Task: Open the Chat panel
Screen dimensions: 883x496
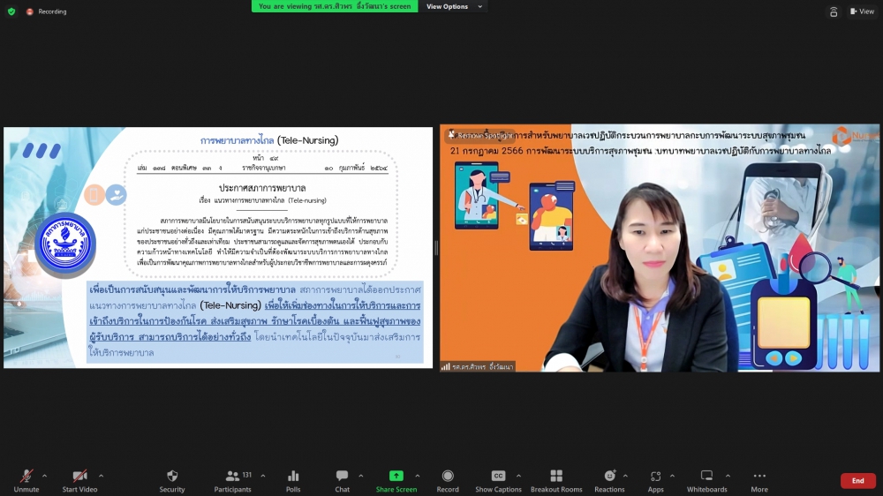Action: 342,477
